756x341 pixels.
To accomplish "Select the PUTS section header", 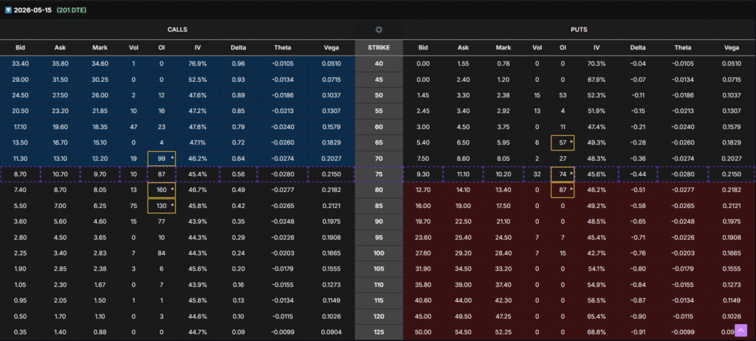I will tap(580, 30).
